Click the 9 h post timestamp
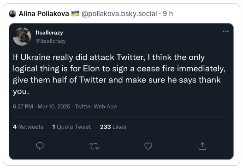243x168 pixels. (168, 14)
